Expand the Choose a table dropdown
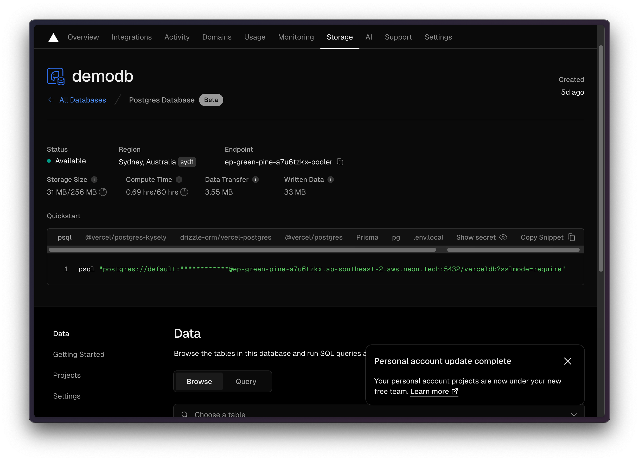This screenshot has width=639, height=461. (x=574, y=414)
